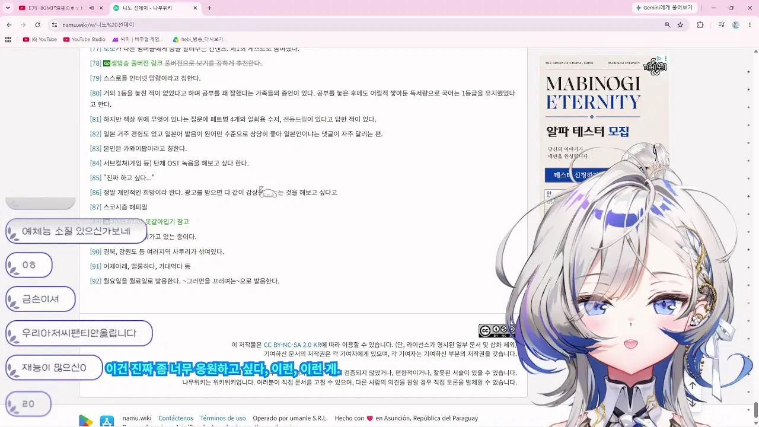Mute the audio-playing YouTube tab
The height and width of the screenshot is (427, 759).
[91, 8]
